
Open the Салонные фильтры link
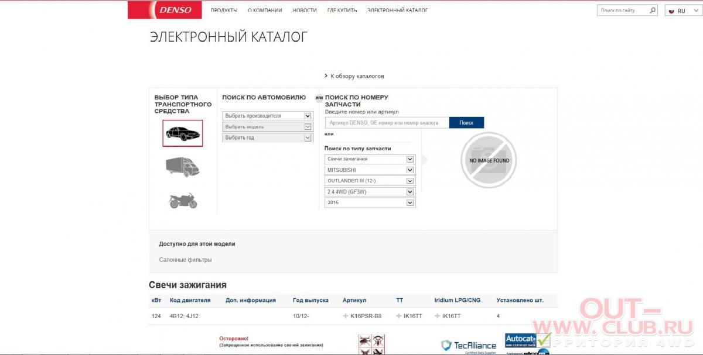coord(185,260)
